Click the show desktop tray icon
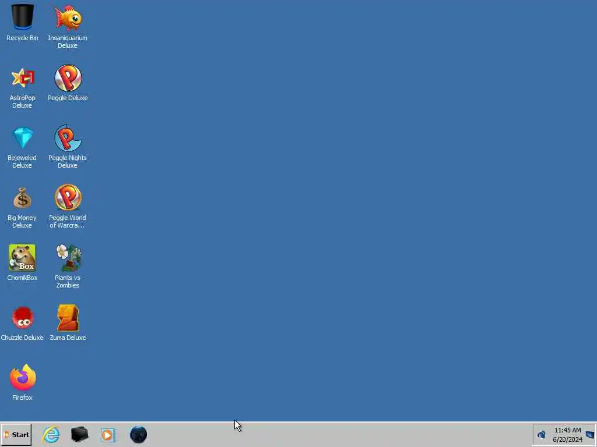Screen dimensions: 597x447 pos(590,434)
